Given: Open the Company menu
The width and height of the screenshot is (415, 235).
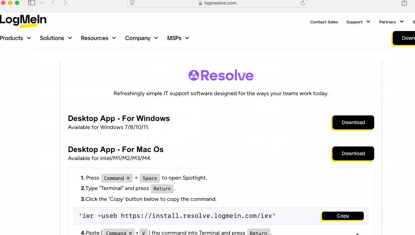Looking at the screenshot, I should (x=138, y=38).
